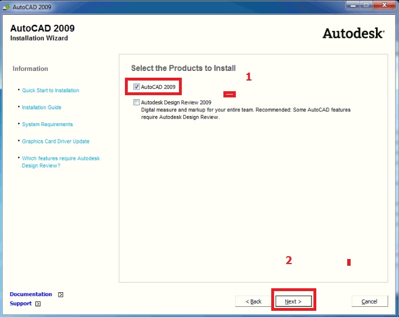
Task: Open the Installation Guide link
Action: [x=42, y=108]
